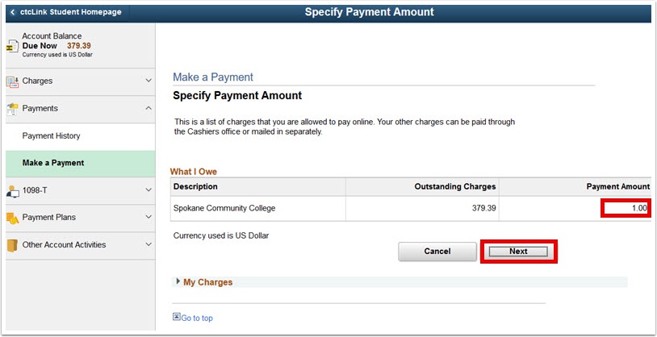Image resolution: width=657 pixels, height=337 pixels.
Task: Click the Payments folder icon
Action: click(13, 108)
